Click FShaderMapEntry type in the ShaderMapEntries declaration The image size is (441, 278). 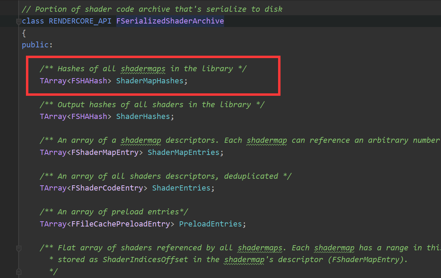[105, 152]
